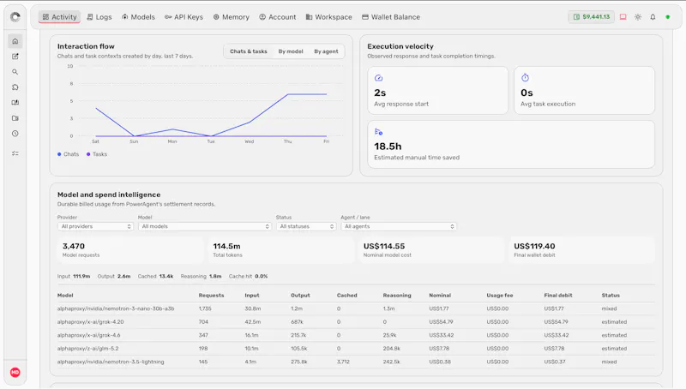Open search from the sidebar magnifier icon
The height and width of the screenshot is (389, 686).
click(x=15, y=72)
